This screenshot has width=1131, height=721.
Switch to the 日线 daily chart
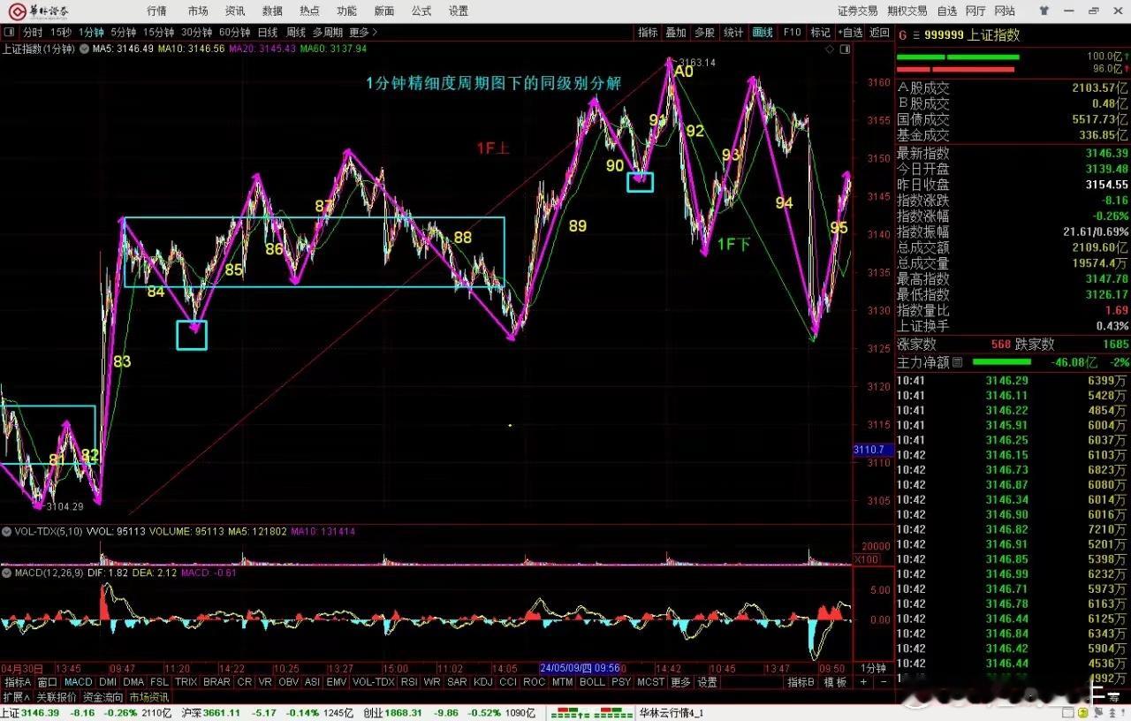click(x=267, y=33)
